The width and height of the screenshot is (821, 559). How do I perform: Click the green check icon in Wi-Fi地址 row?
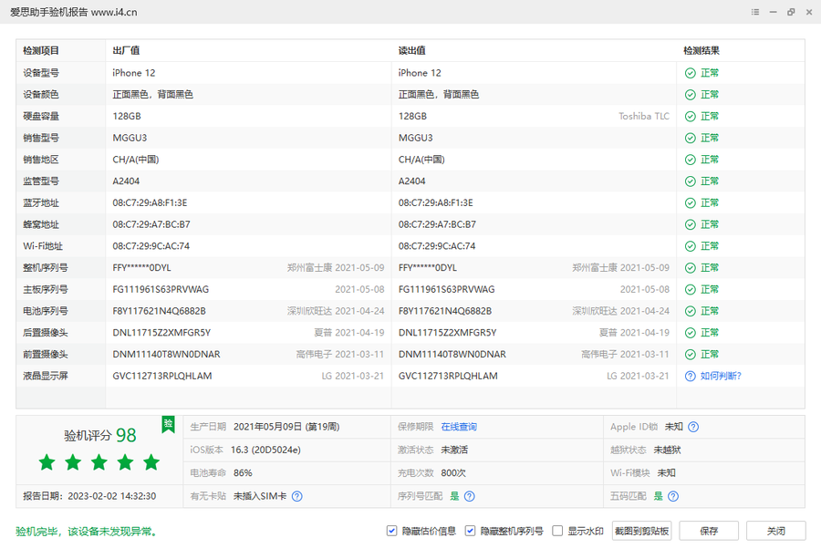click(x=691, y=246)
